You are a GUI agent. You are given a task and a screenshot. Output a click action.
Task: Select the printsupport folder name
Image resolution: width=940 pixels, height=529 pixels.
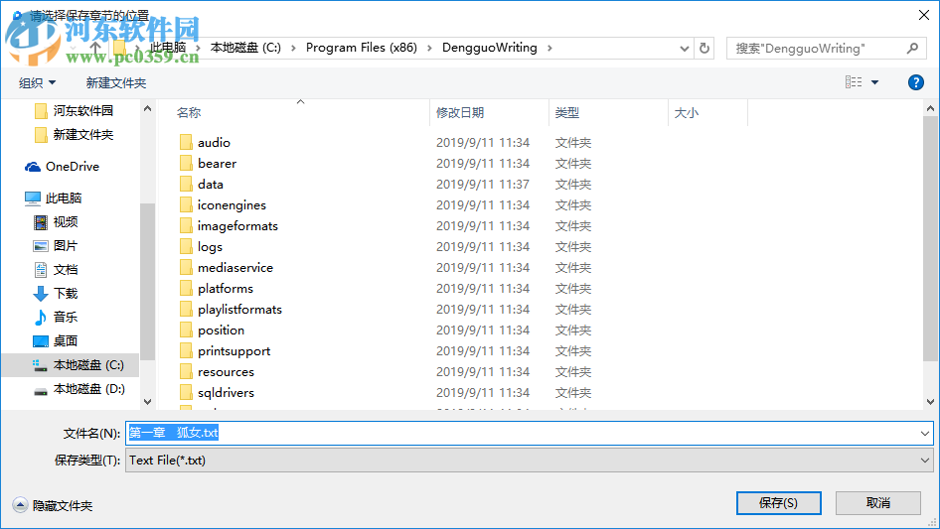pos(234,351)
